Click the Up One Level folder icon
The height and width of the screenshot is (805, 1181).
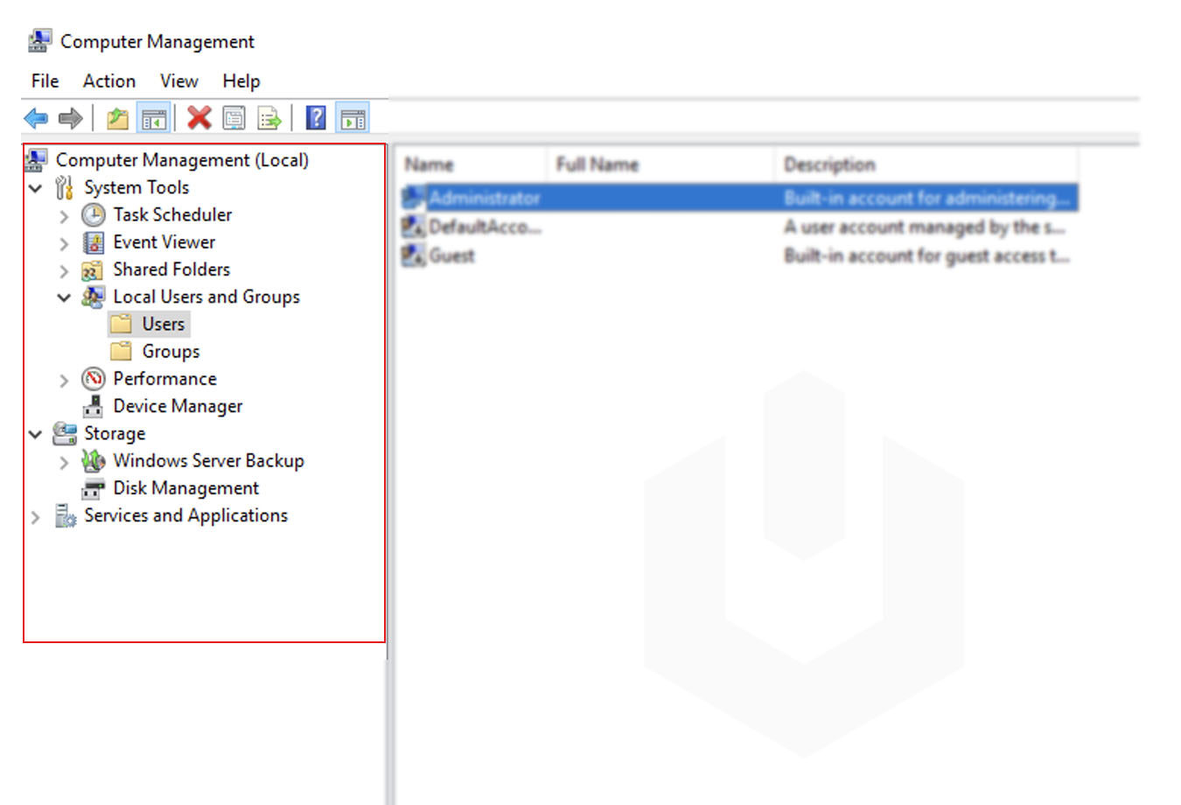pyautogui.click(x=117, y=117)
